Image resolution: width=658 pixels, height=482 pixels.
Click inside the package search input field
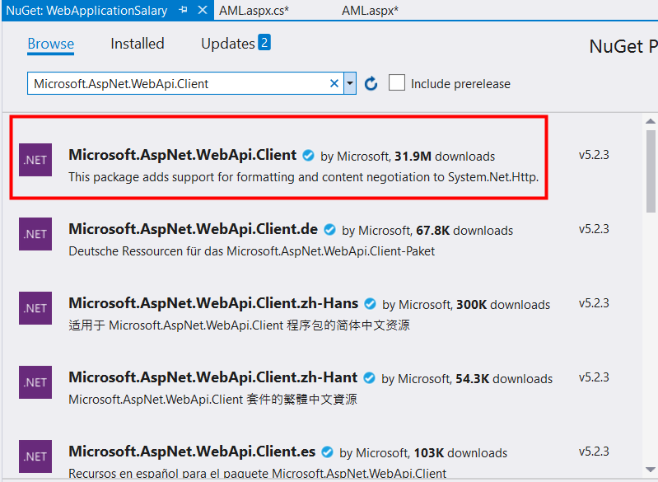tap(177, 83)
